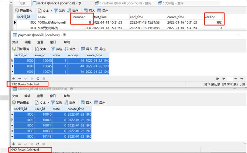Click the stop icon in the payment window

coord(44,78)
